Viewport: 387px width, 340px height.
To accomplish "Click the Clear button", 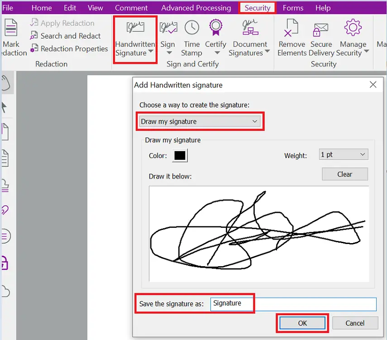I will [345, 174].
